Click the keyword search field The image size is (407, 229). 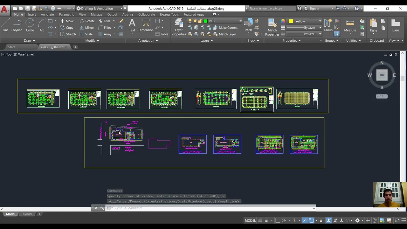tap(272, 9)
